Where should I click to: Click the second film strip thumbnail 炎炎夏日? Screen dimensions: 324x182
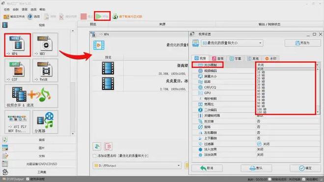pyautogui.click(x=108, y=84)
